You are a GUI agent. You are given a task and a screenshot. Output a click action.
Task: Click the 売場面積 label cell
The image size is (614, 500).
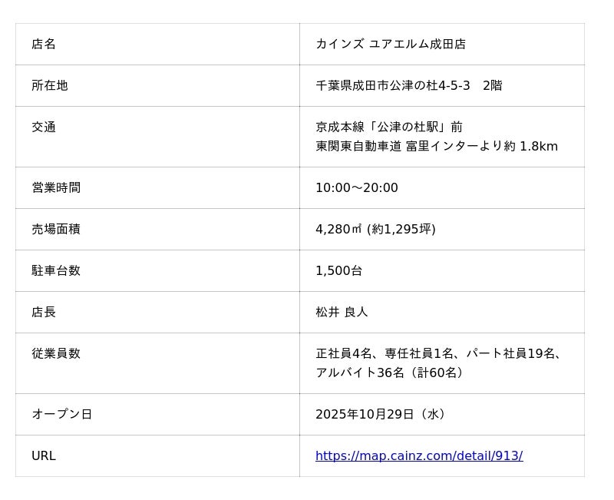[56, 229]
